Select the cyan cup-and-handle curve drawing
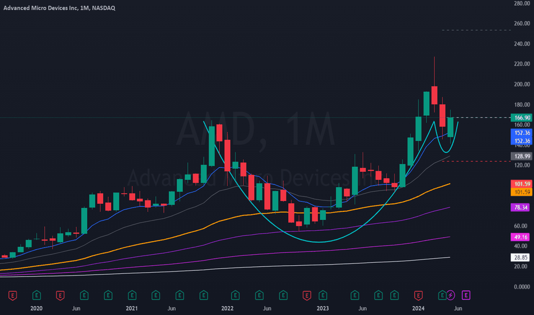The height and width of the screenshot is (315, 534). point(319,242)
